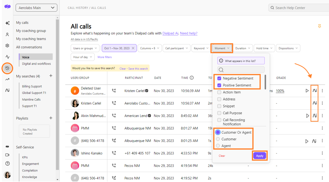Open the user profile avatar in left rail
329x182 pixels.
(x=8, y=175)
